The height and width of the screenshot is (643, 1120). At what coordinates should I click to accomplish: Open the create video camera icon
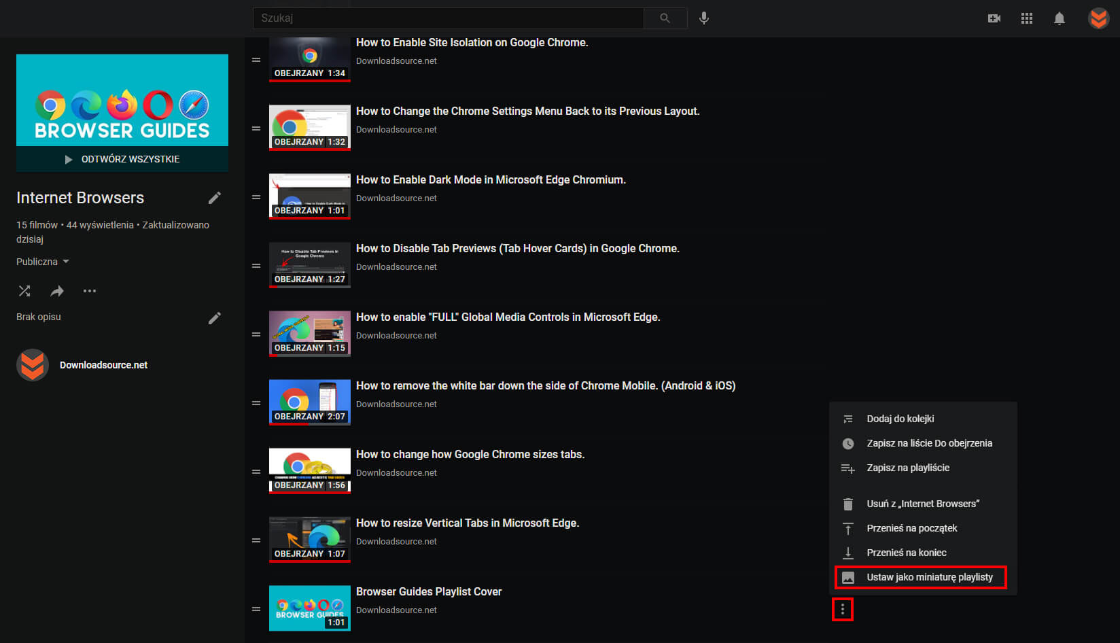pos(994,18)
